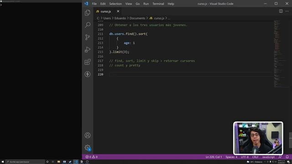
Task: Open Task View on the taskbar
Action: point(53,162)
